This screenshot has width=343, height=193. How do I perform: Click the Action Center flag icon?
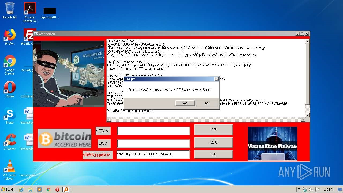[x=318, y=190]
